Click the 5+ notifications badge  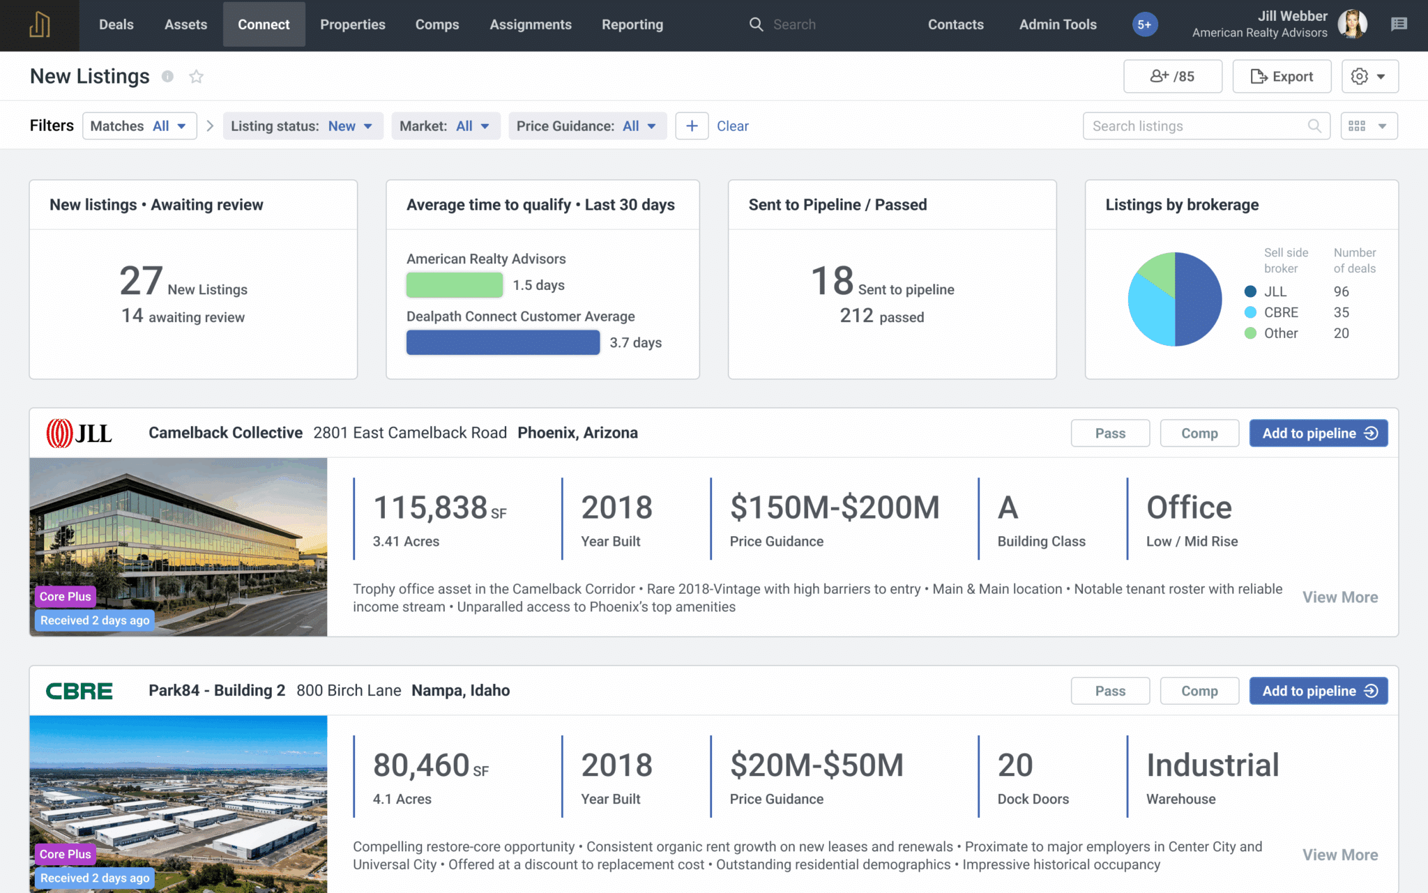[x=1144, y=24]
